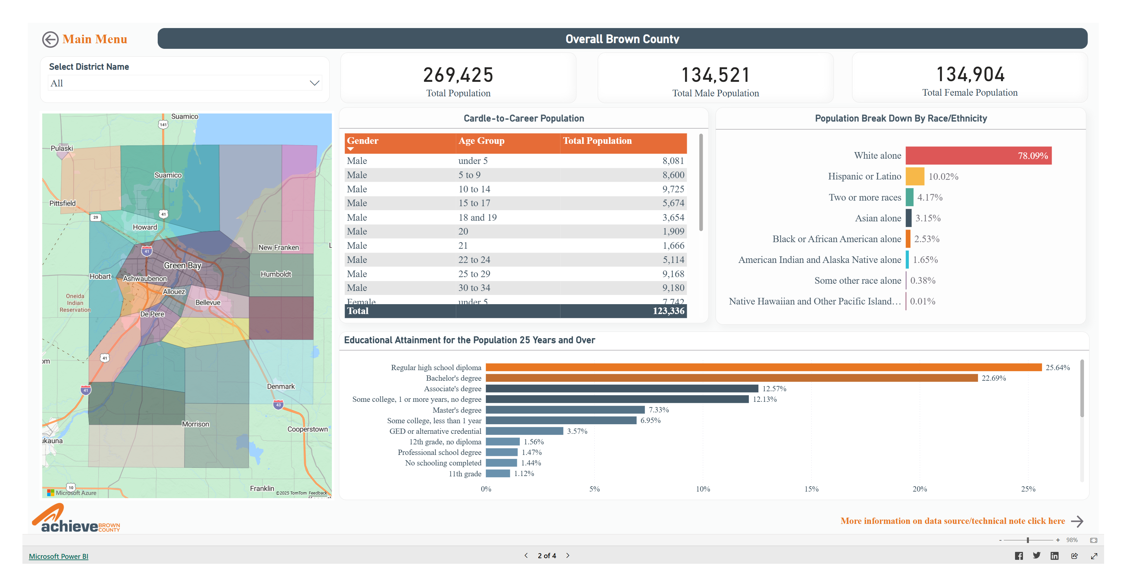
Task: Adjust the zoom level slider
Action: coord(1028,540)
